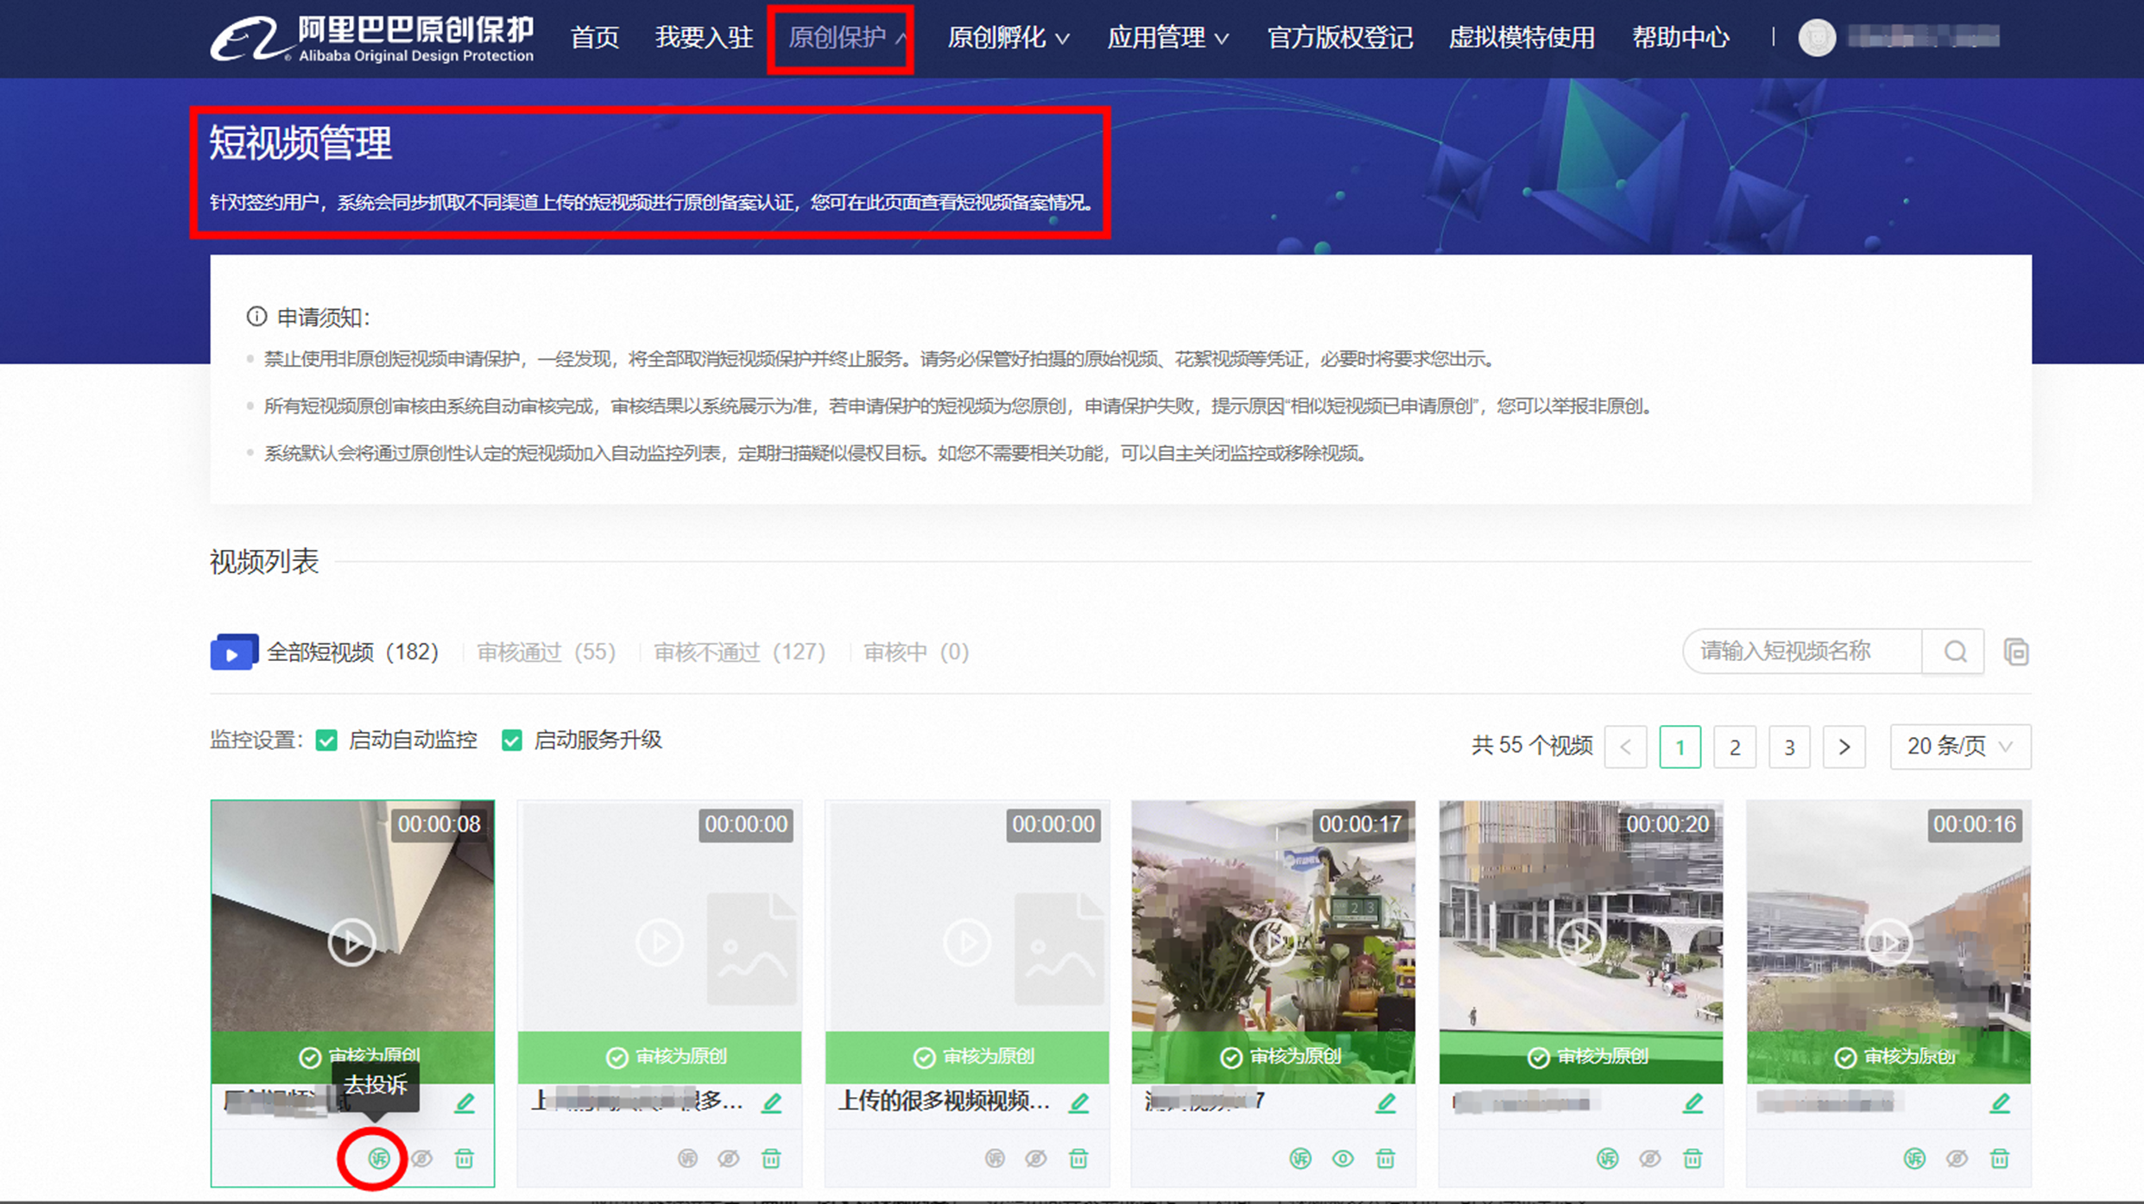Image resolution: width=2144 pixels, height=1204 pixels.
Task: Click the next page arrow
Action: pyautogui.click(x=1844, y=747)
